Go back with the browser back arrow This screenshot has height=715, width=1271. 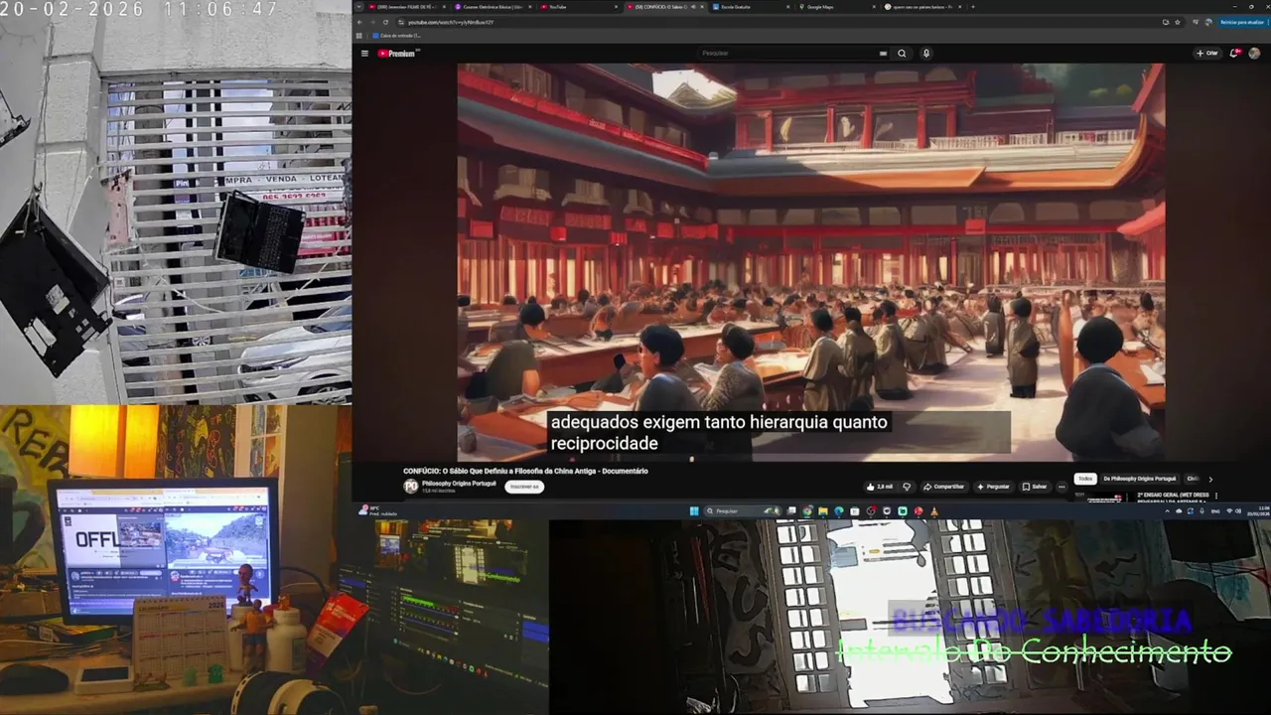point(359,22)
